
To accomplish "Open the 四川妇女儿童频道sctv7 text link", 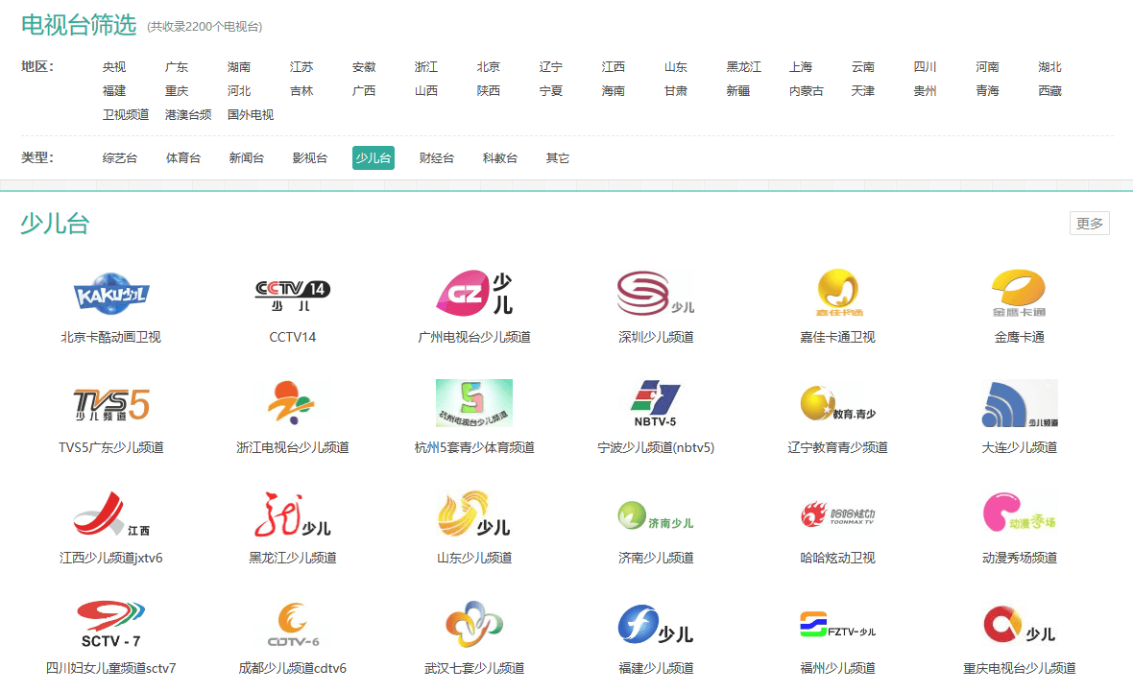I will tap(110, 669).
